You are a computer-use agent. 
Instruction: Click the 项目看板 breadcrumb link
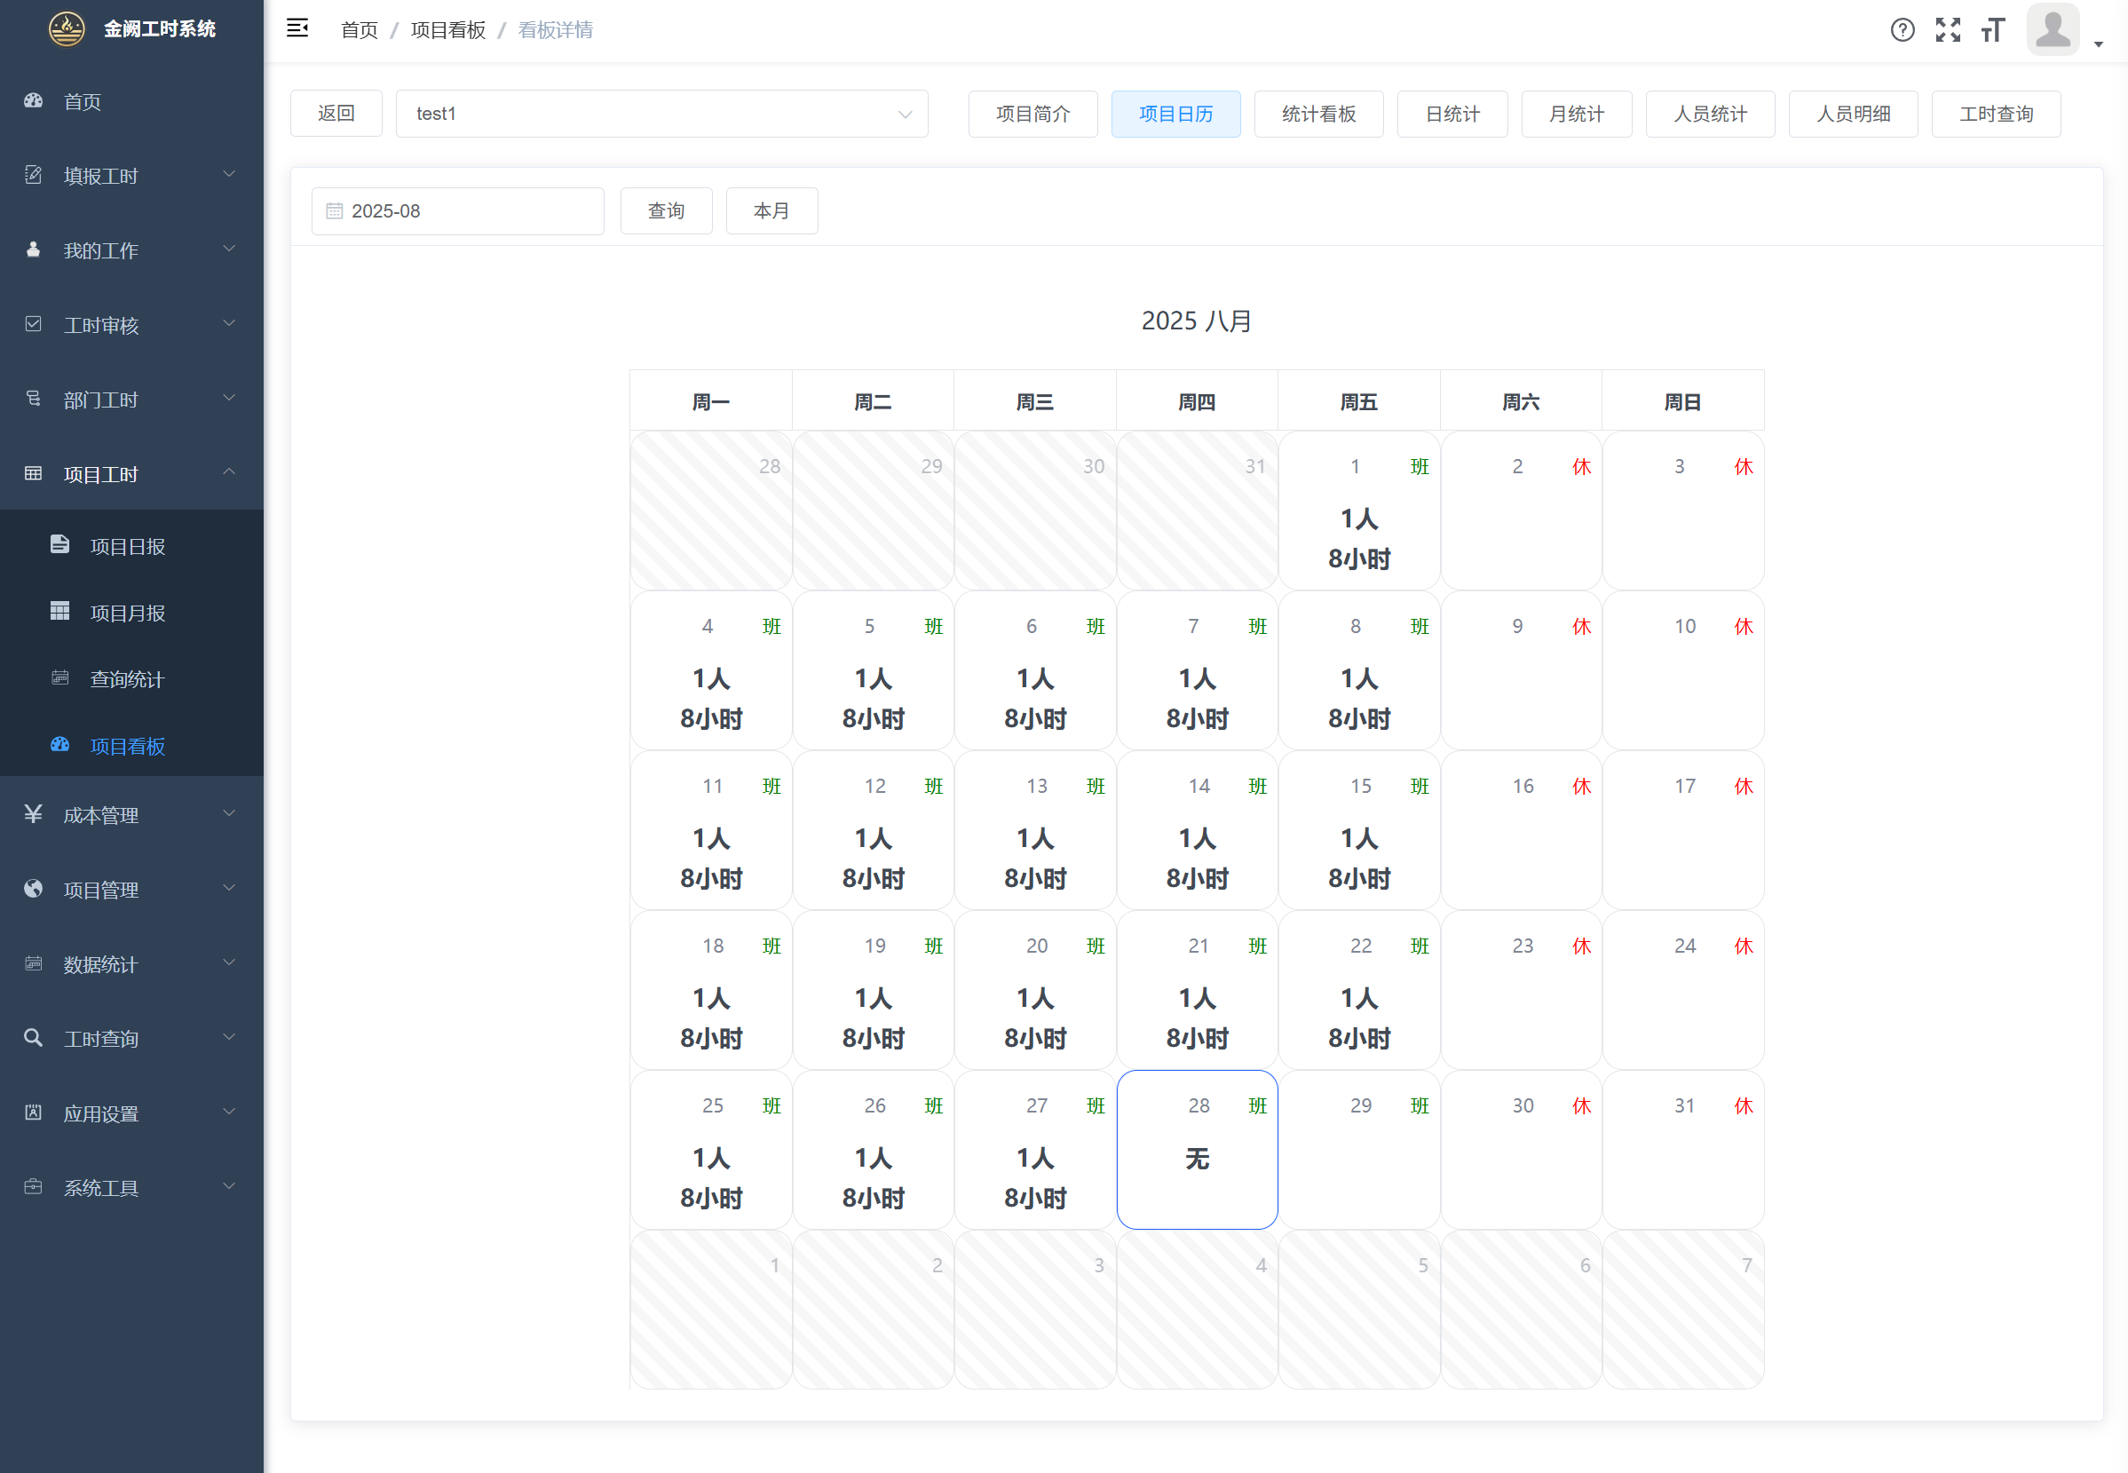coord(447,29)
